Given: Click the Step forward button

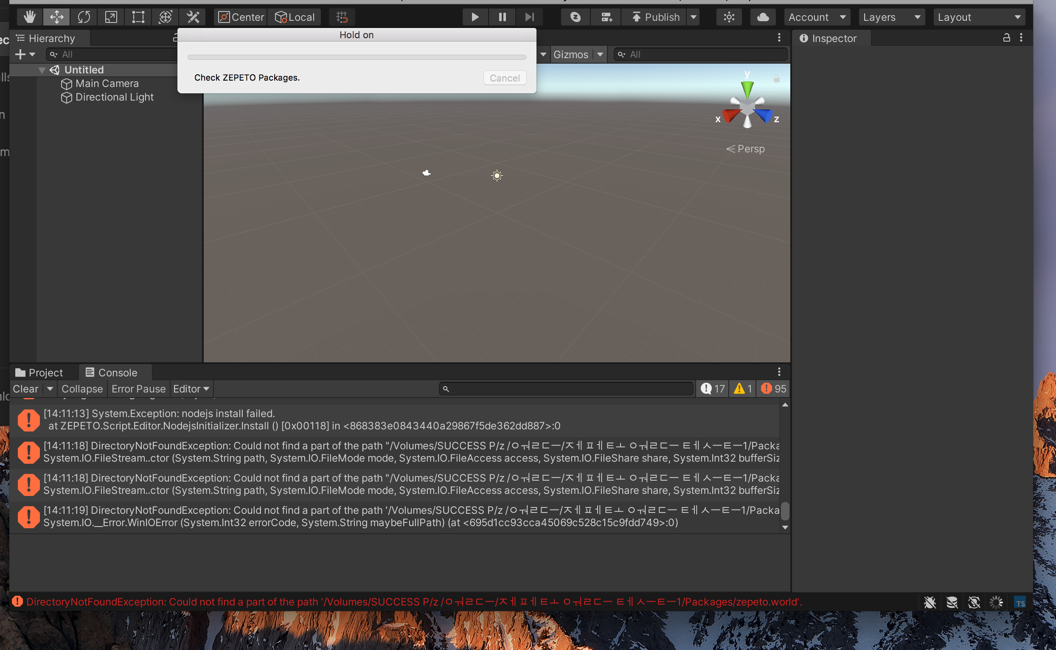Looking at the screenshot, I should click(529, 17).
